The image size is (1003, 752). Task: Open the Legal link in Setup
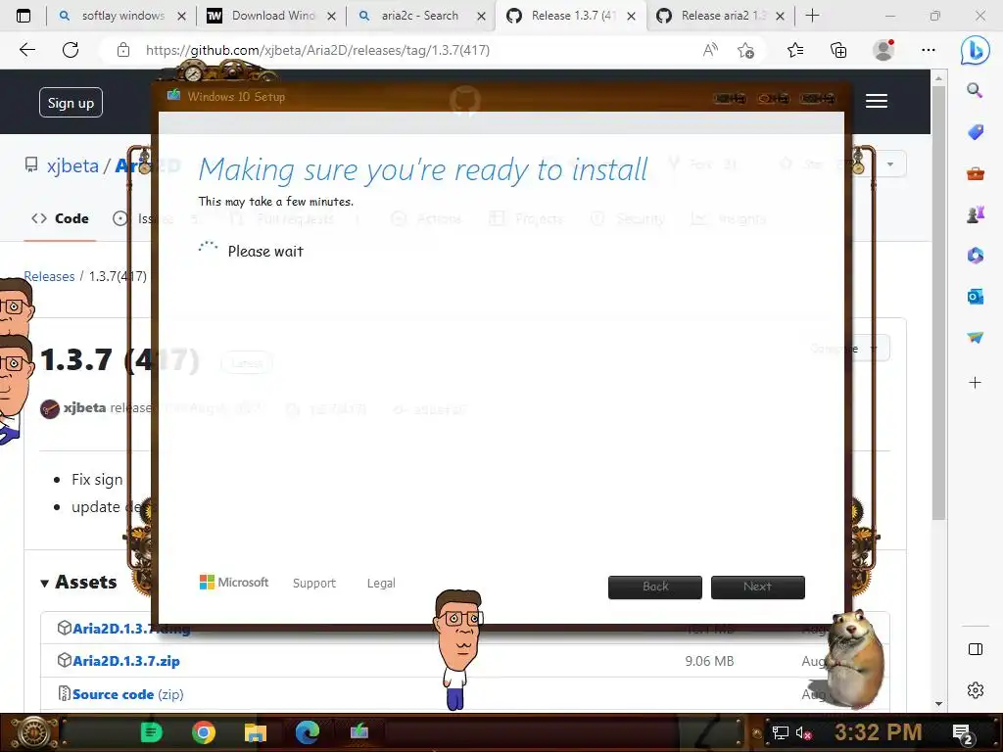(381, 584)
